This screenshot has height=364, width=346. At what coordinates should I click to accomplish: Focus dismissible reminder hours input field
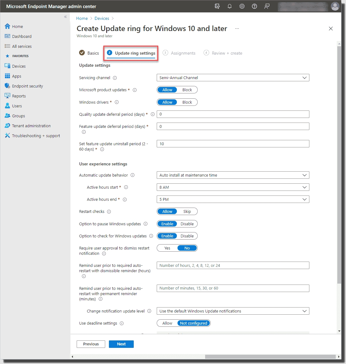[233, 265]
